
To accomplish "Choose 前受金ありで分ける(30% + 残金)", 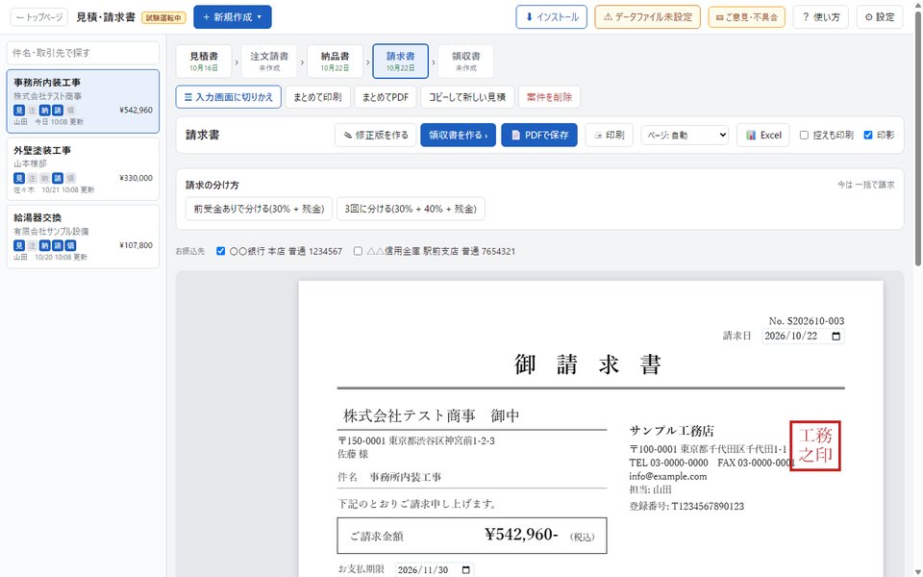I will point(259,209).
